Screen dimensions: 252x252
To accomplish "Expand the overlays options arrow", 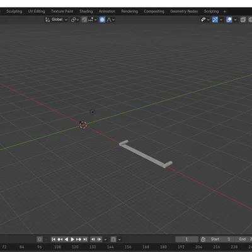I will [236, 20].
